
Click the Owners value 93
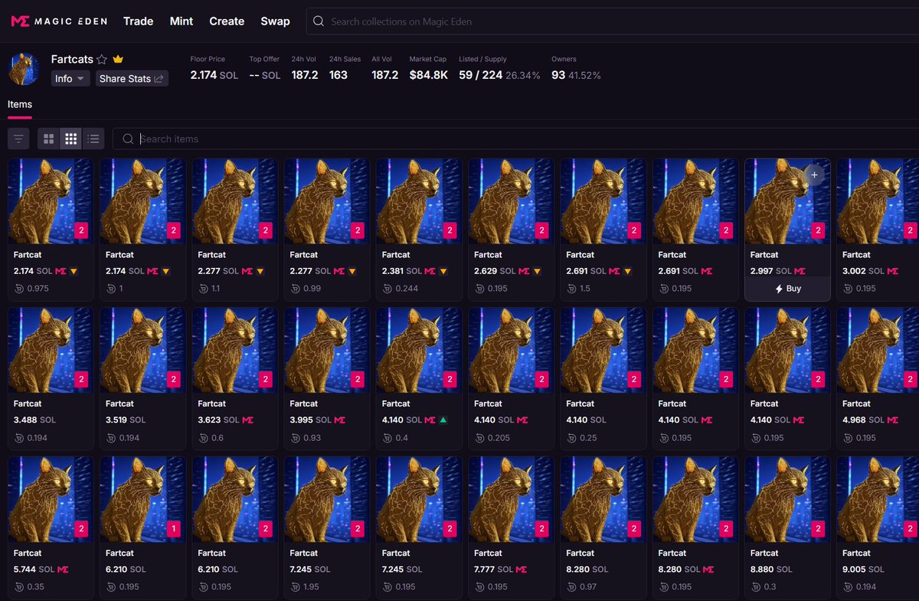558,75
